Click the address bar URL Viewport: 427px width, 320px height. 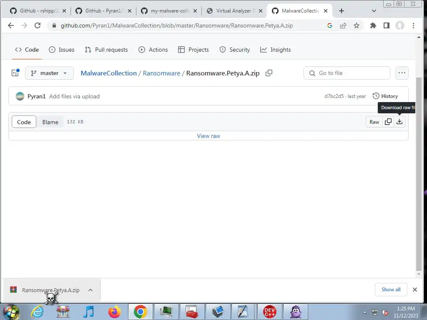tap(177, 25)
